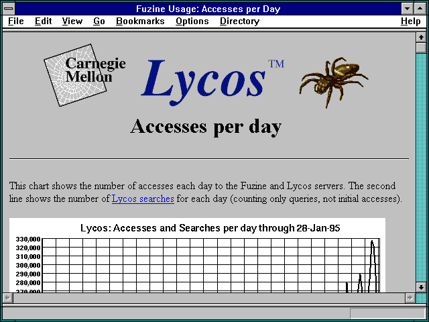Viewport: 429px width, 322px height.
Task: Click the status bar indicator box
Action: (387, 313)
